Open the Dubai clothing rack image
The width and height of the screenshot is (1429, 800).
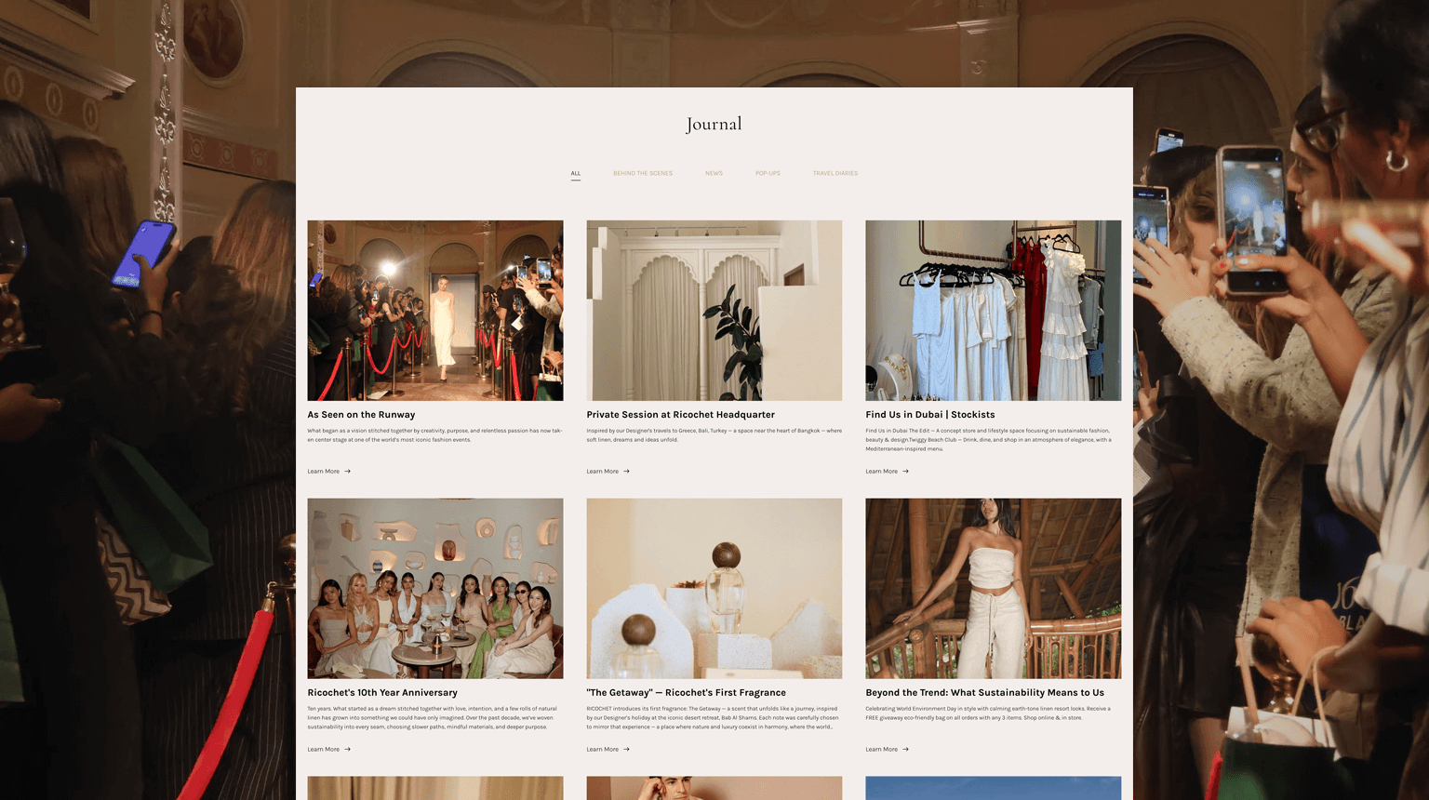[x=993, y=311]
